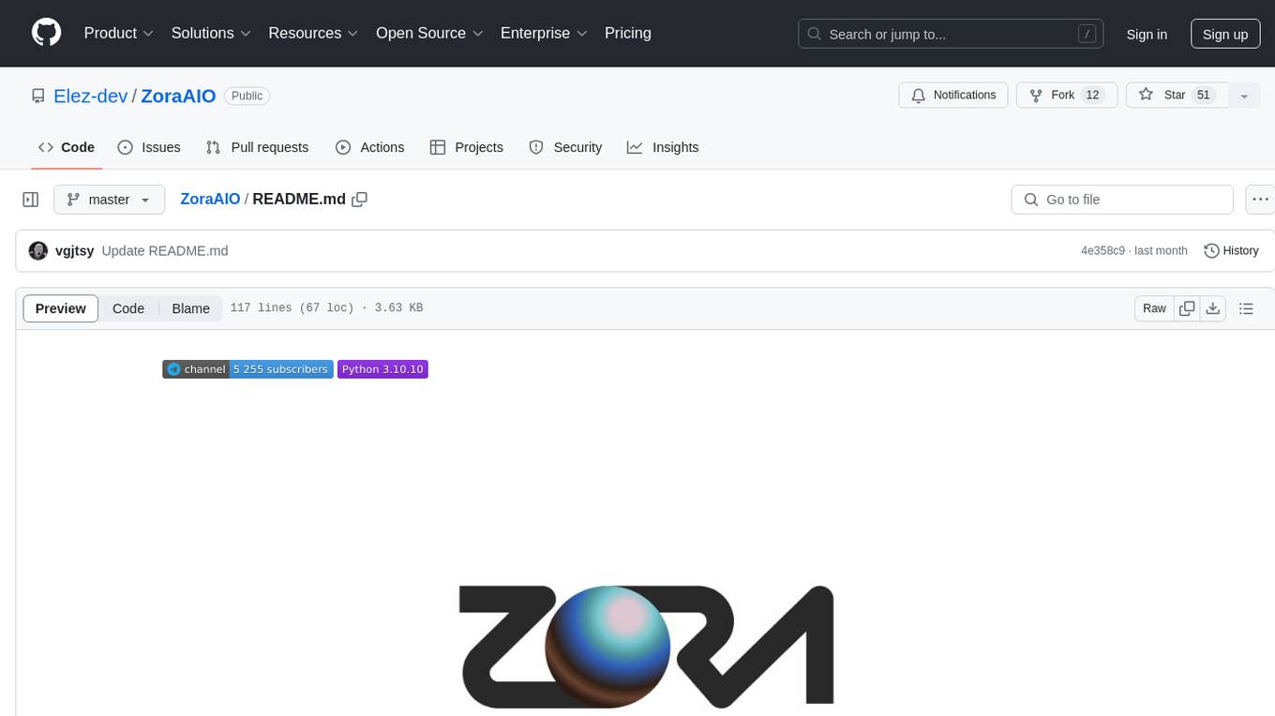Viewport: 1275px width, 716px height.
Task: Switch to the Pull requests tab
Action: click(x=257, y=147)
